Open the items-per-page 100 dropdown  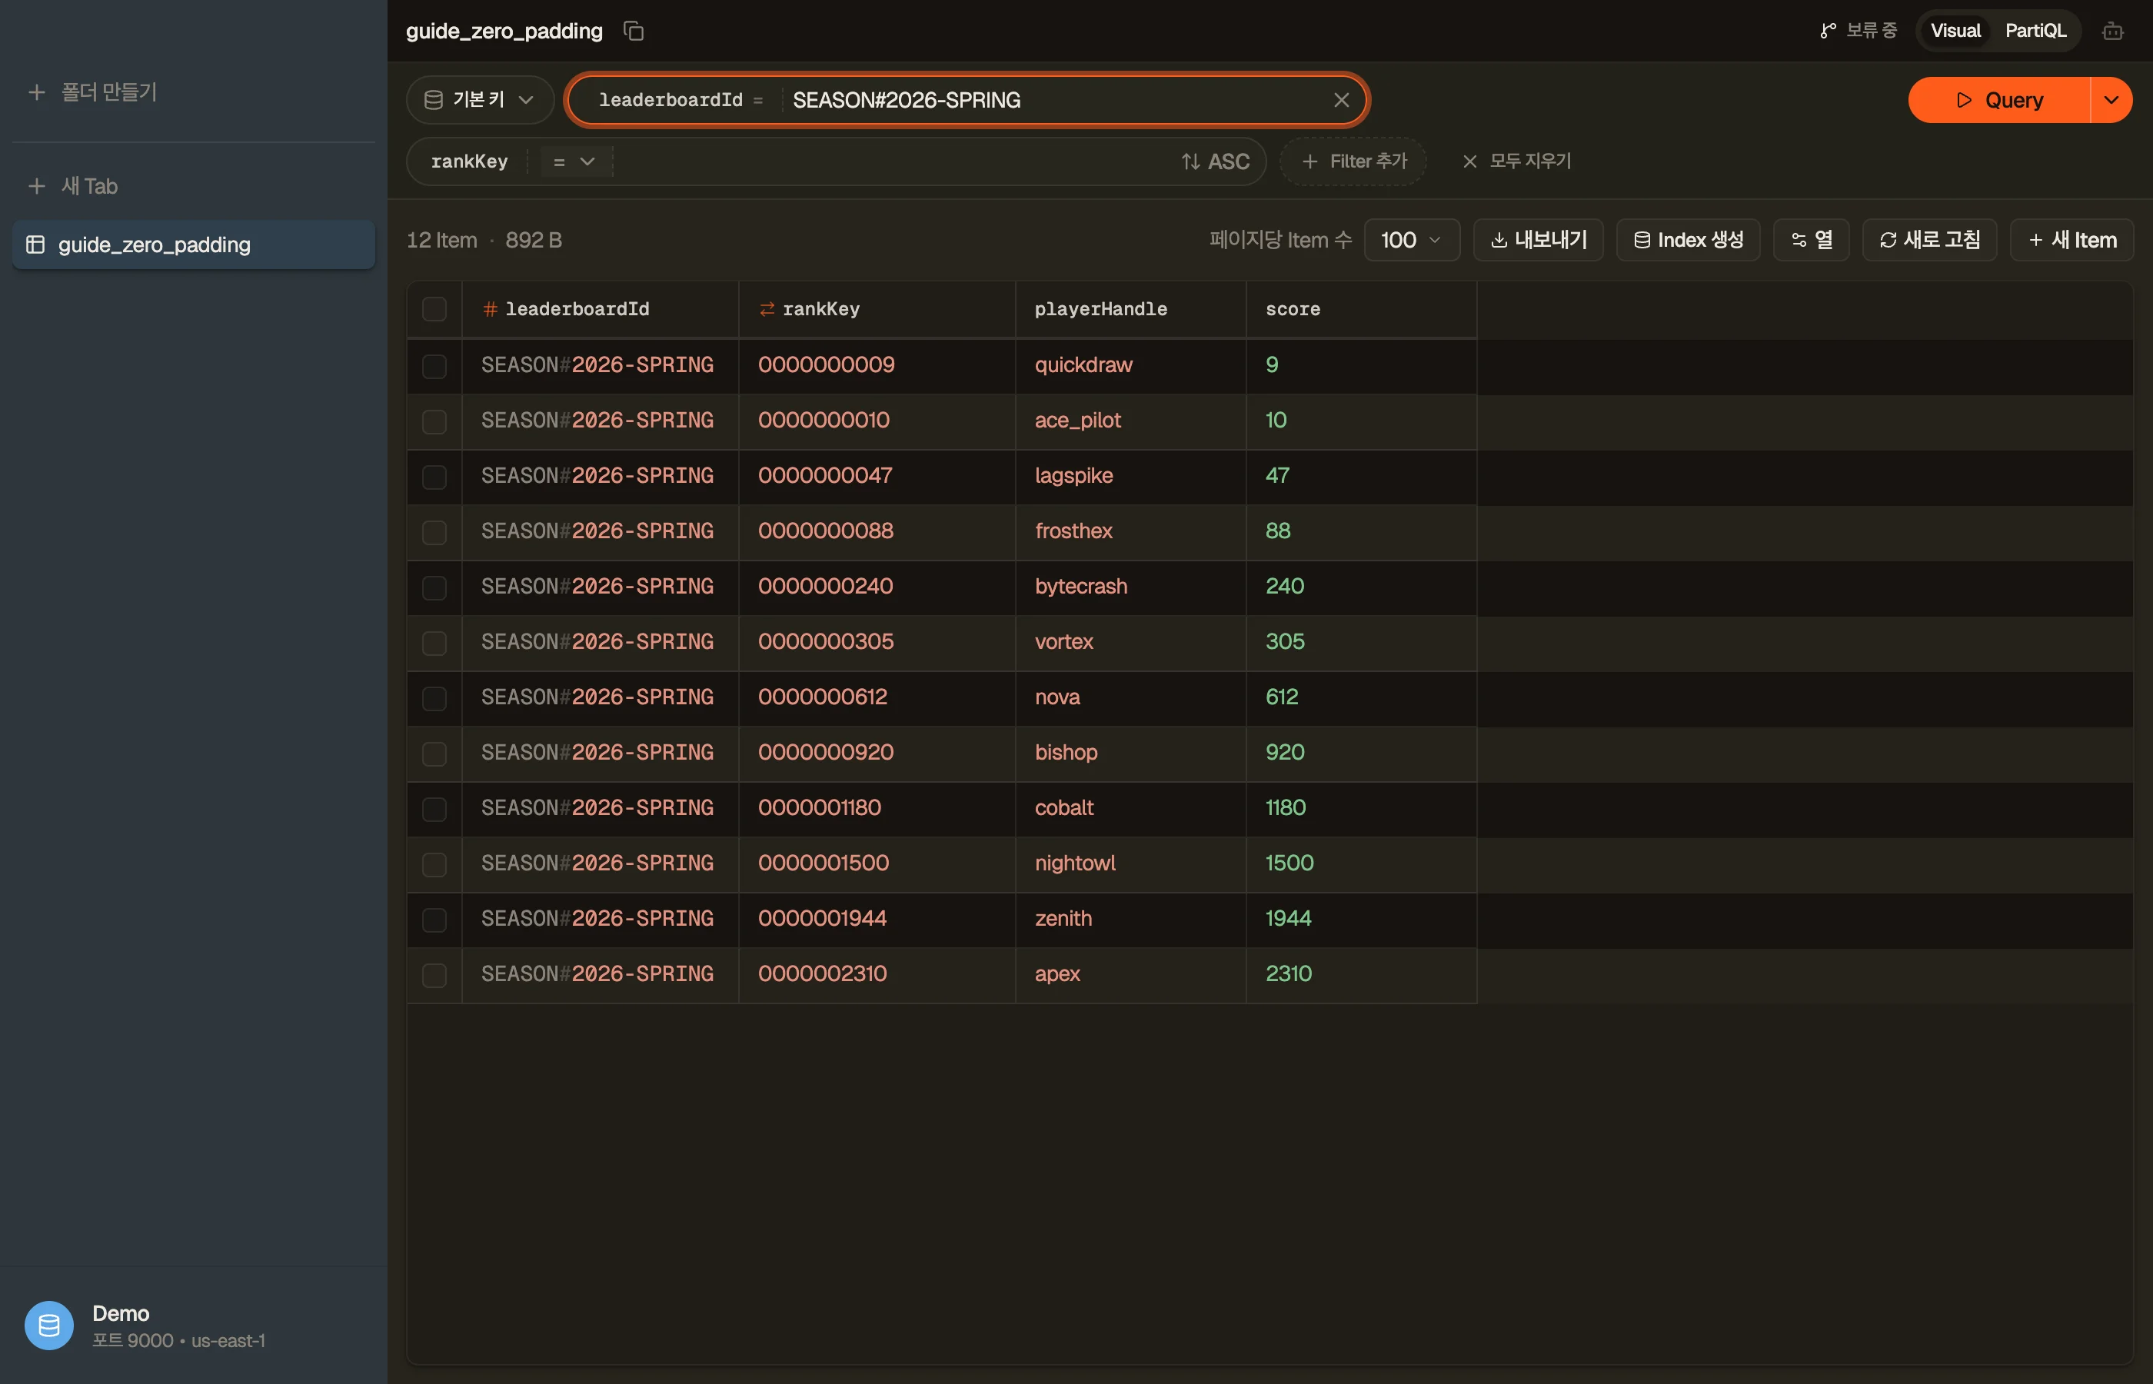point(1411,240)
